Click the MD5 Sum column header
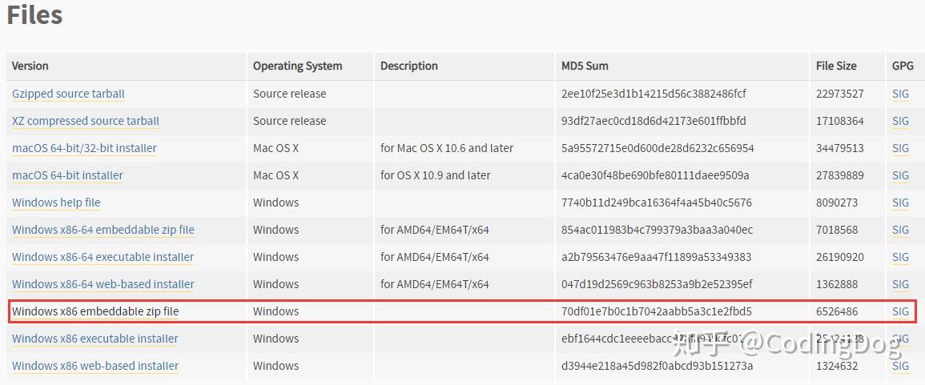The width and height of the screenshot is (925, 385). pyautogui.click(x=585, y=66)
